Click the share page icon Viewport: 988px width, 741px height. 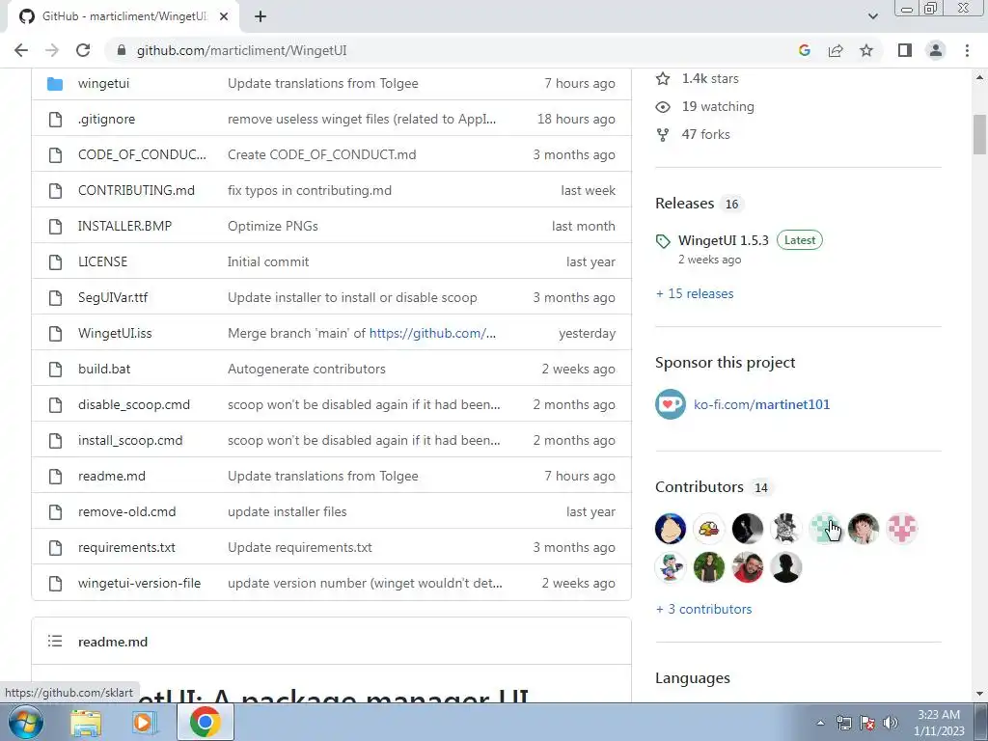coord(836,50)
